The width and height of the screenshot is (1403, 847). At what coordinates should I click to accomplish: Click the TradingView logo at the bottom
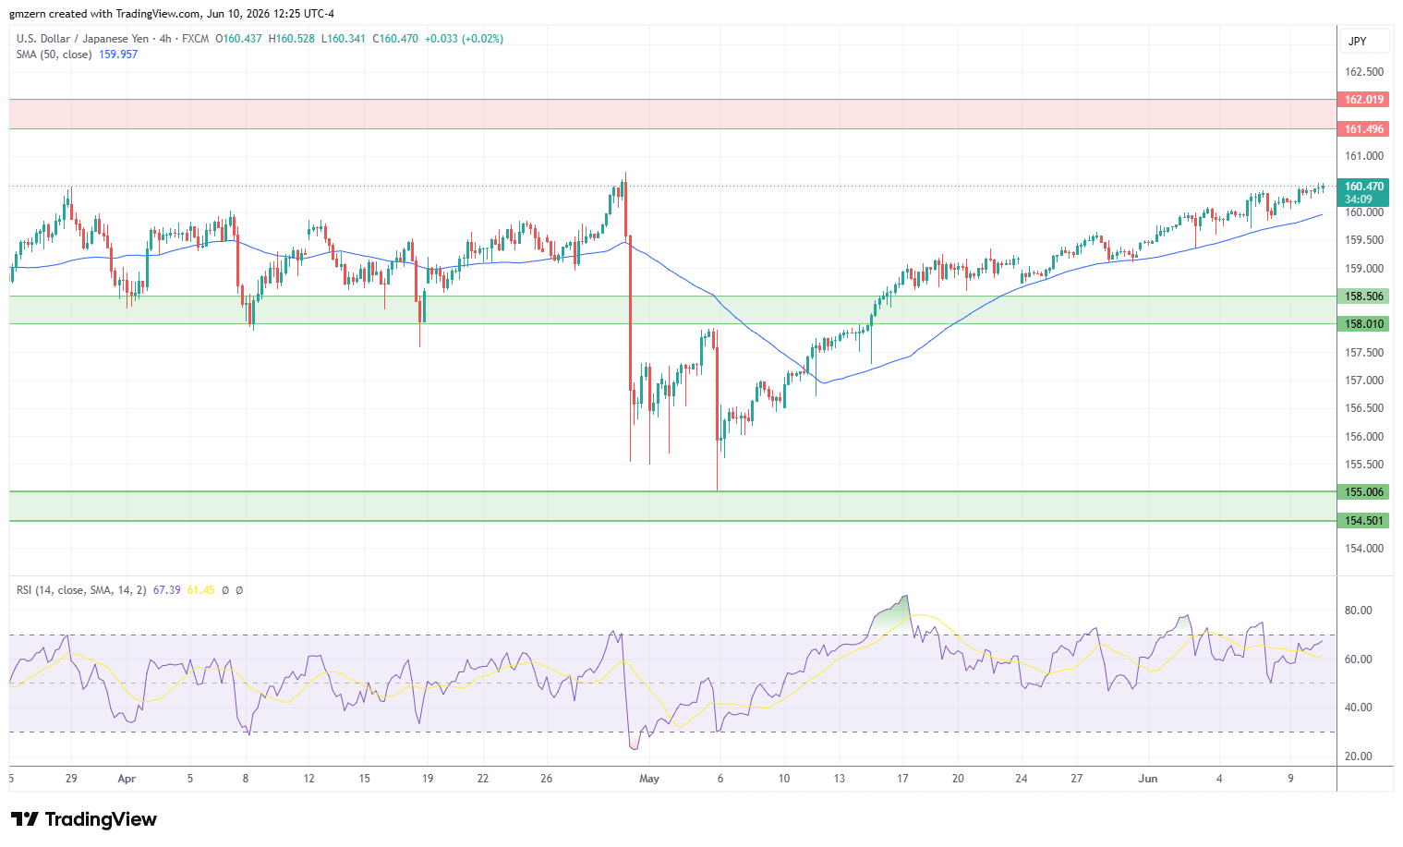(83, 819)
